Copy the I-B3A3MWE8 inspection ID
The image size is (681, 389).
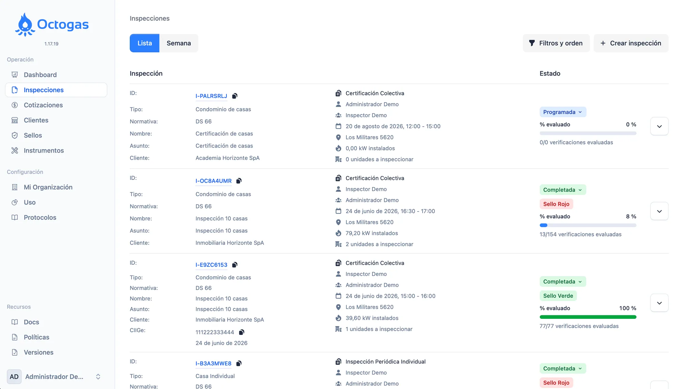(239, 363)
